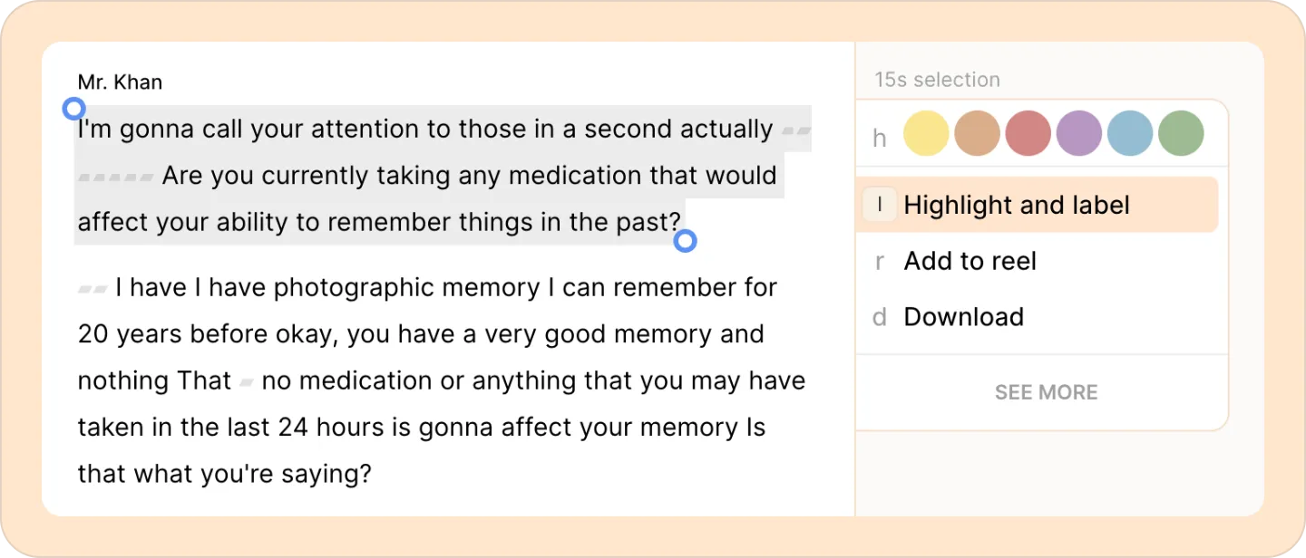Click the Mr. Khan speaker name
1306x558 pixels.
[120, 82]
